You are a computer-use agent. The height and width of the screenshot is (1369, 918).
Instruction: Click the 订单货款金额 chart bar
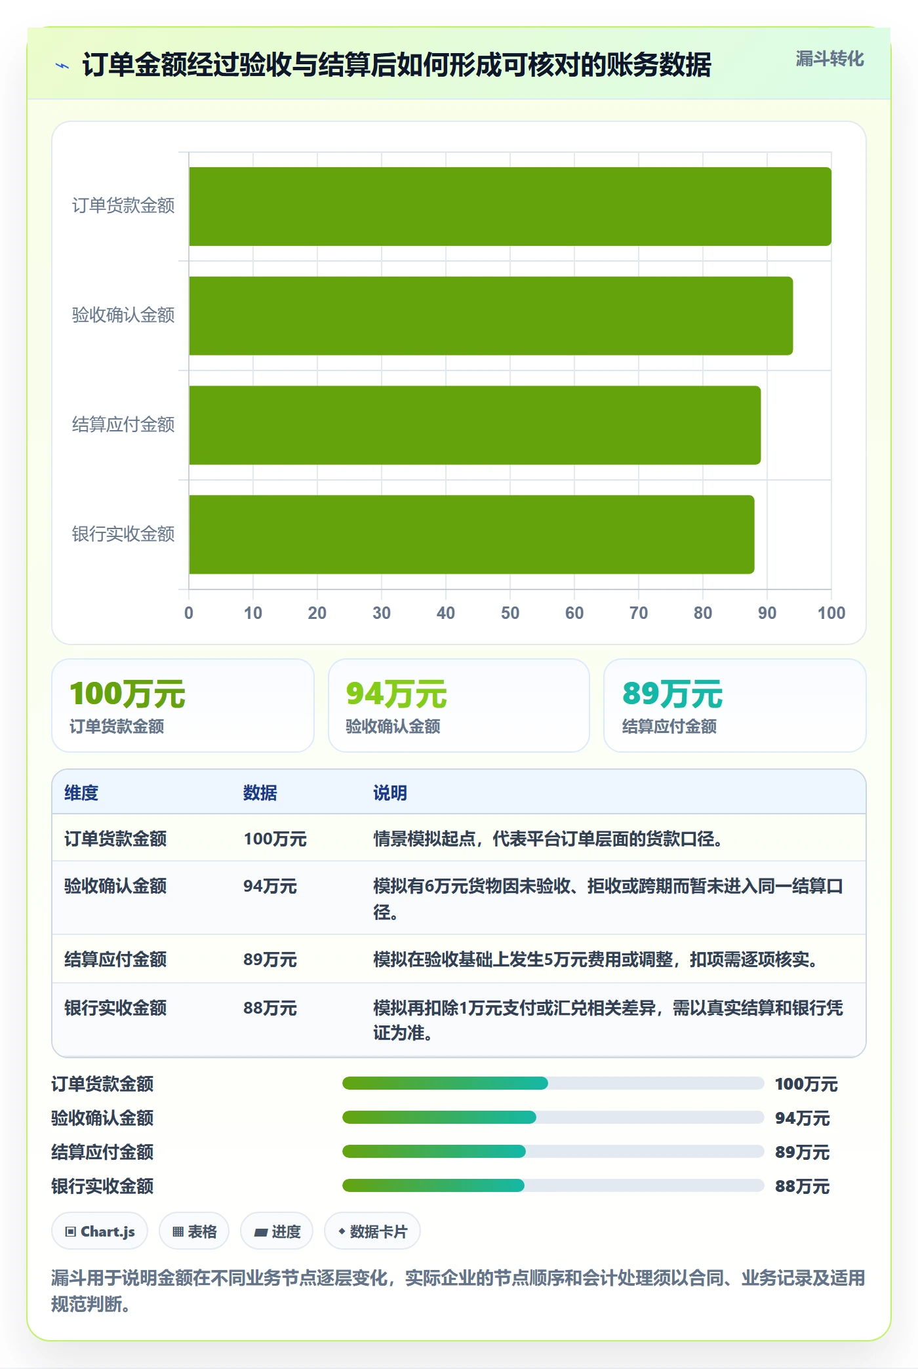(510, 207)
